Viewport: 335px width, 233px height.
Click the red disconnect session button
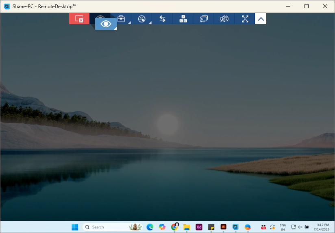(79, 19)
